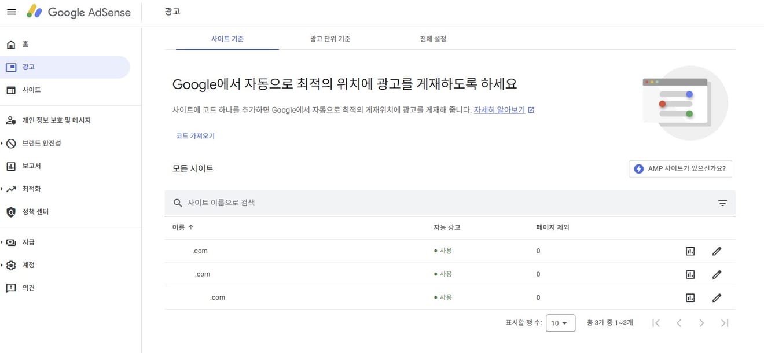Viewport: 764px width, 353px height.
Task: Open the table filter icon
Action: 722,203
